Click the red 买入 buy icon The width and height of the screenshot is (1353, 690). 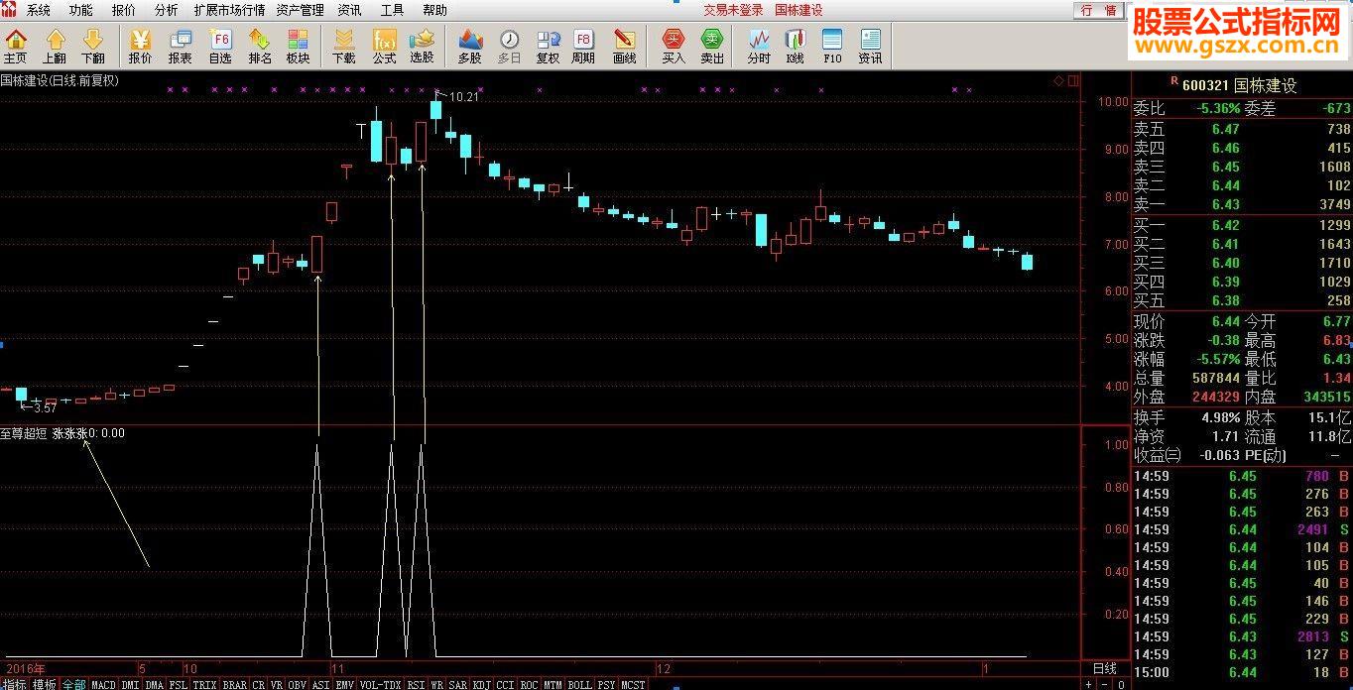coord(674,46)
